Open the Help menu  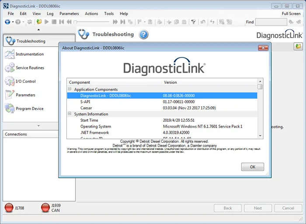tap(124, 14)
